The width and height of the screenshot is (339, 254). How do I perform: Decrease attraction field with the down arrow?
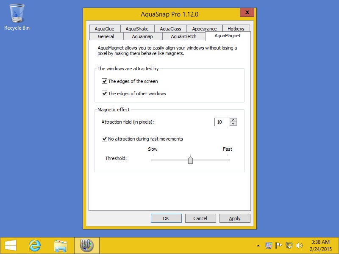(x=233, y=124)
